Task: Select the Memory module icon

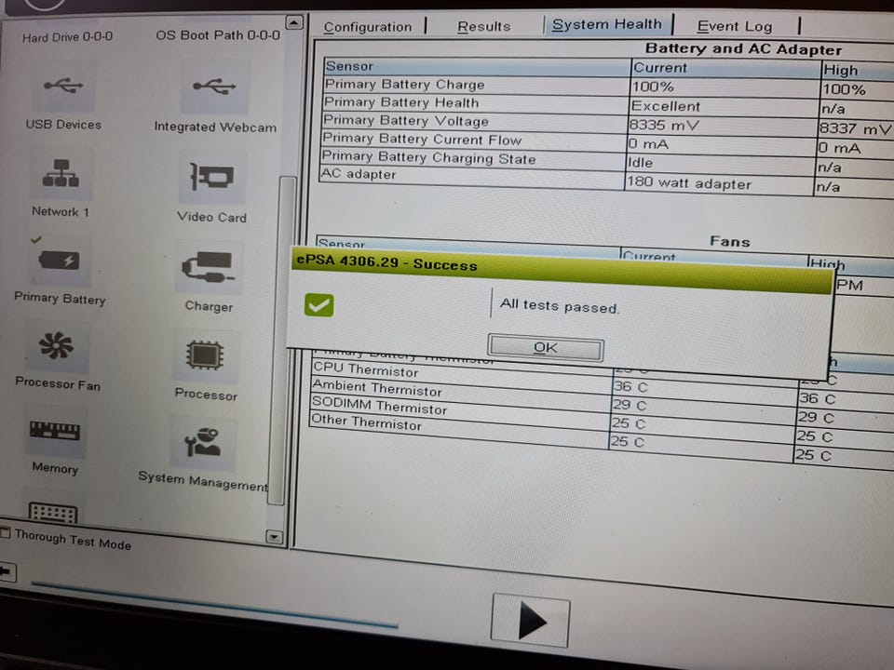Action: (55, 431)
